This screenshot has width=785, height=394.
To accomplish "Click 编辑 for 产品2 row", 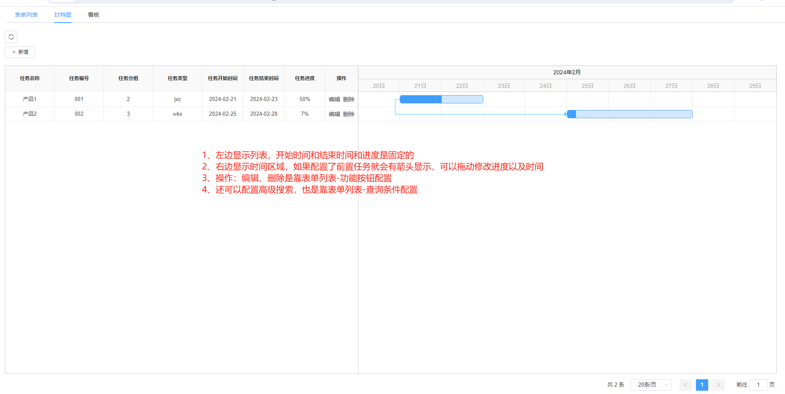I will click(334, 114).
